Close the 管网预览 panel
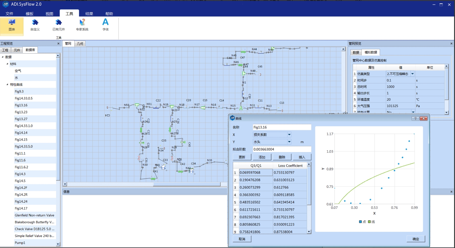The image size is (455, 248). point(451,44)
